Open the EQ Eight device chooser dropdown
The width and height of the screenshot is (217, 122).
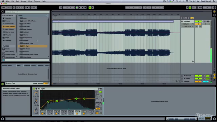point(188,24)
